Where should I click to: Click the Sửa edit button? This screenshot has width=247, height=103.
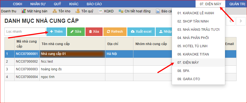76,32
